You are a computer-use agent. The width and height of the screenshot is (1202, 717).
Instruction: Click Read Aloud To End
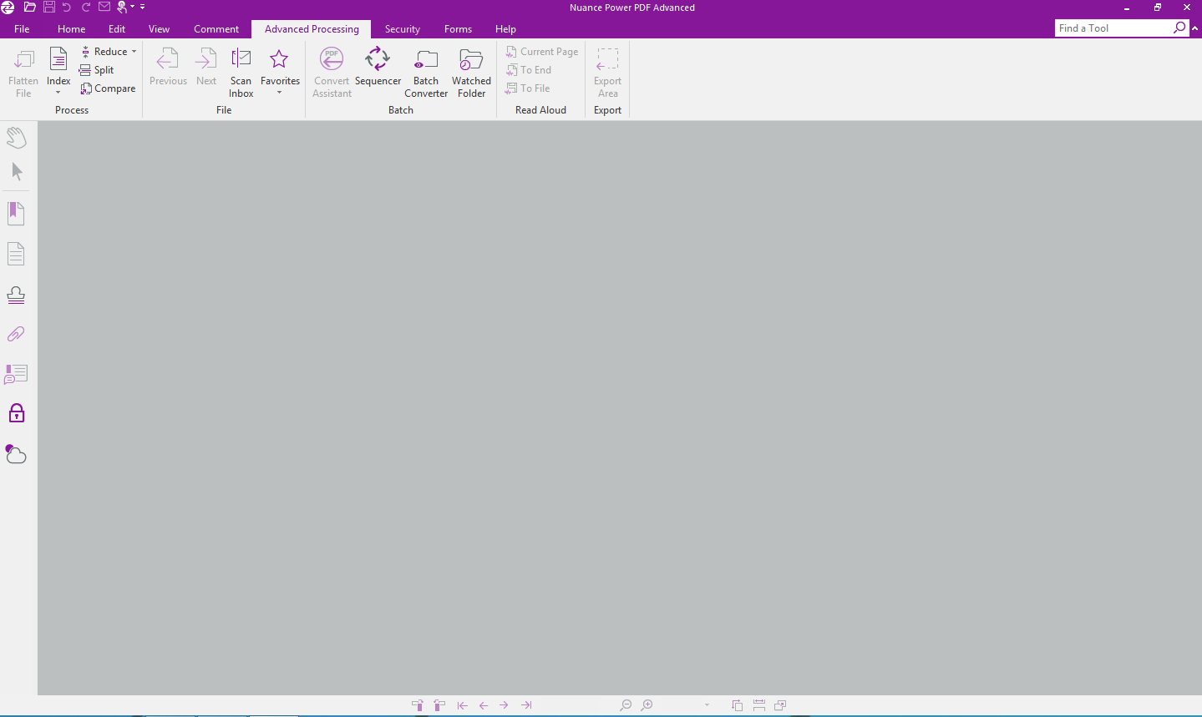[529, 70]
